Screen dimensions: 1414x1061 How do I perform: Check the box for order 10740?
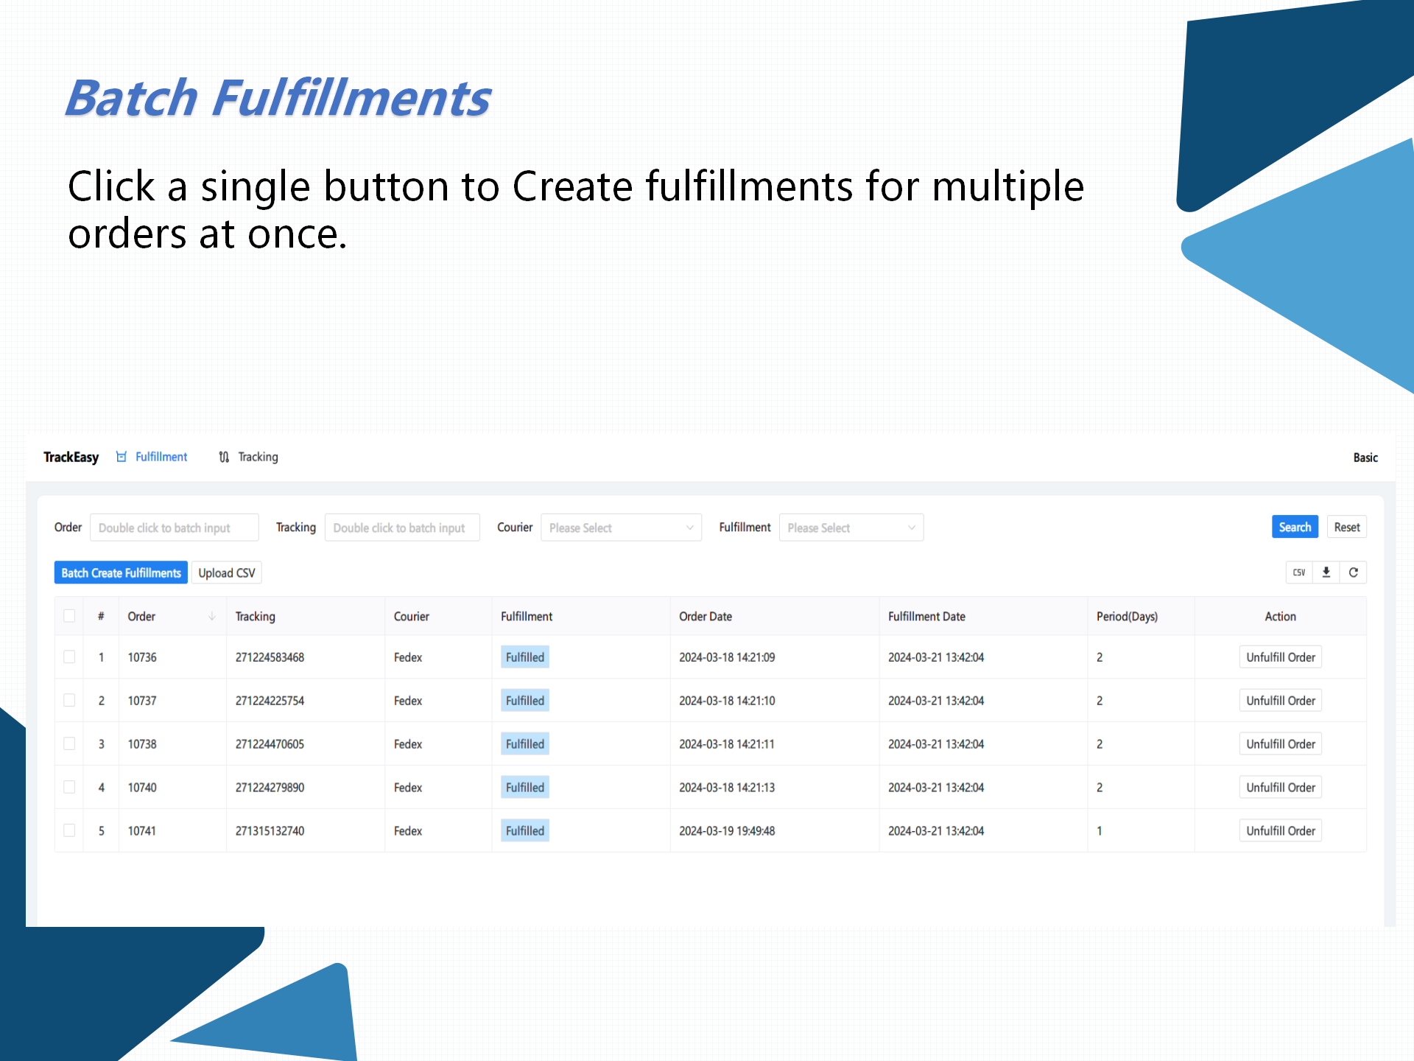(x=69, y=787)
